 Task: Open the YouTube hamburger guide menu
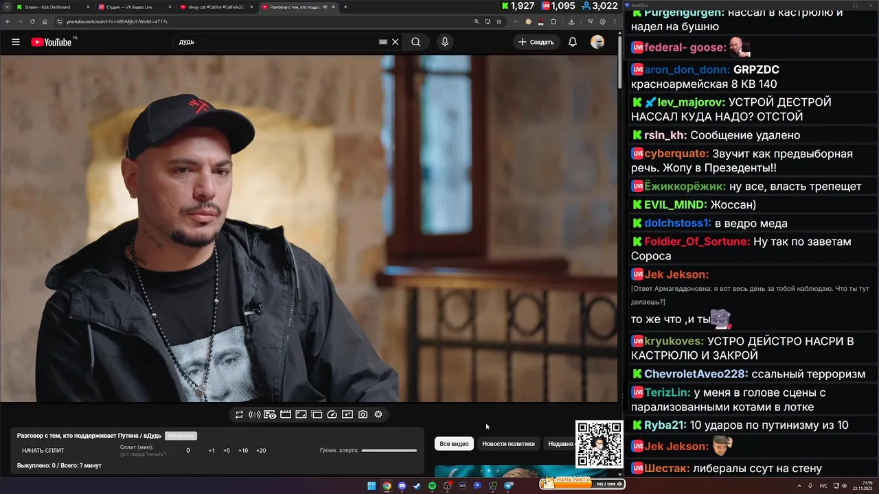(15, 42)
